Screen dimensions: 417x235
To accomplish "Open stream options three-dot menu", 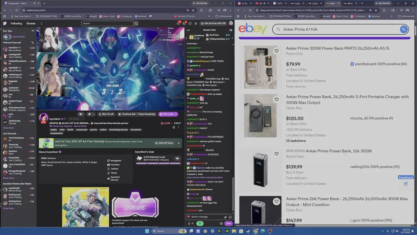I will [x=178, y=127].
